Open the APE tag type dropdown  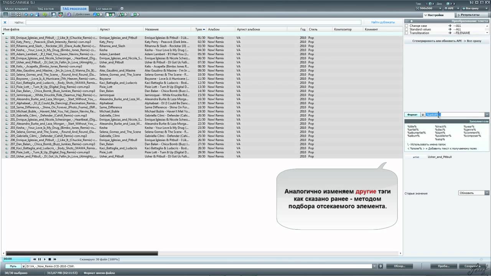452,8
